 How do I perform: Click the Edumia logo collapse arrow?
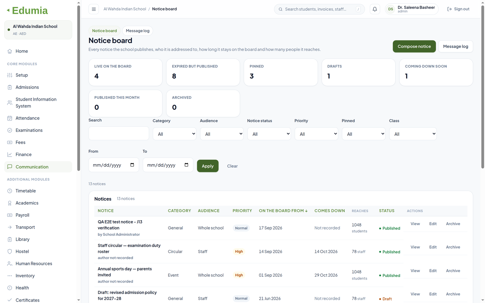(x=8, y=10)
